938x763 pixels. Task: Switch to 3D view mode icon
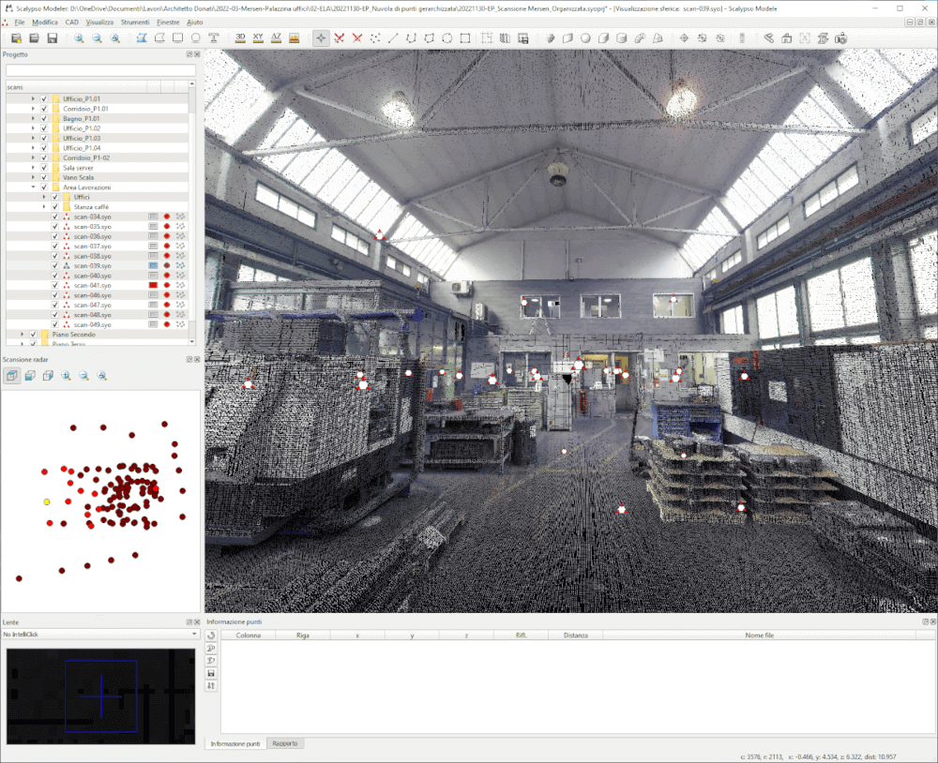[x=240, y=38]
